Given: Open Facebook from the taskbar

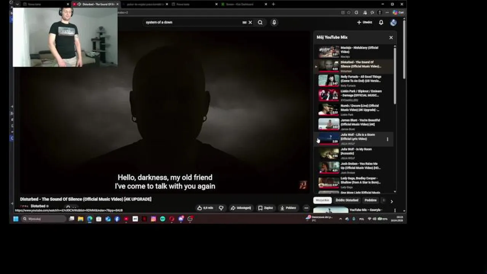Looking at the screenshot, I should pos(117,219).
